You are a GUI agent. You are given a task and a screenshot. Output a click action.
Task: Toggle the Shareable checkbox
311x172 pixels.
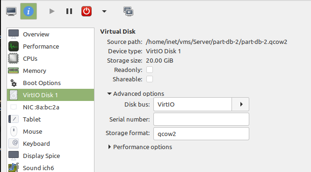[150, 79]
